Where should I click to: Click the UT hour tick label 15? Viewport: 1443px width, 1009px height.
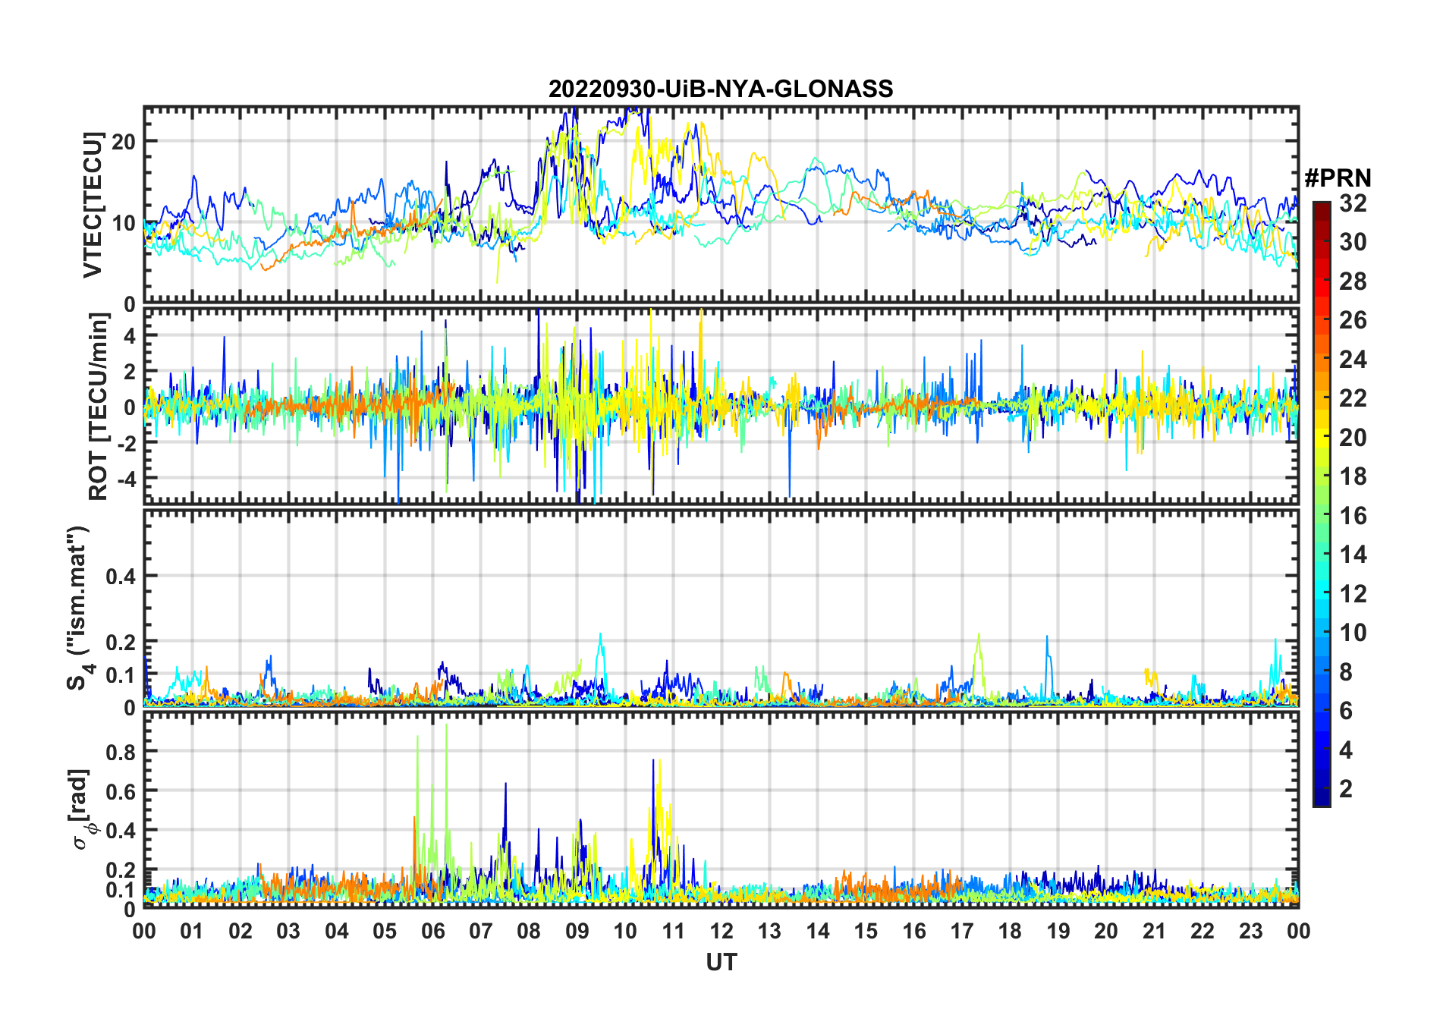[x=866, y=932]
